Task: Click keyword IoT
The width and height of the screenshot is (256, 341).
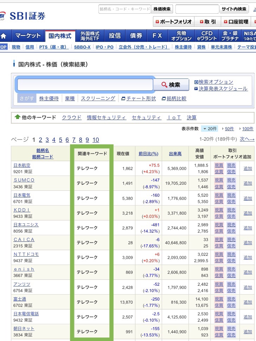Action: pos(174,118)
